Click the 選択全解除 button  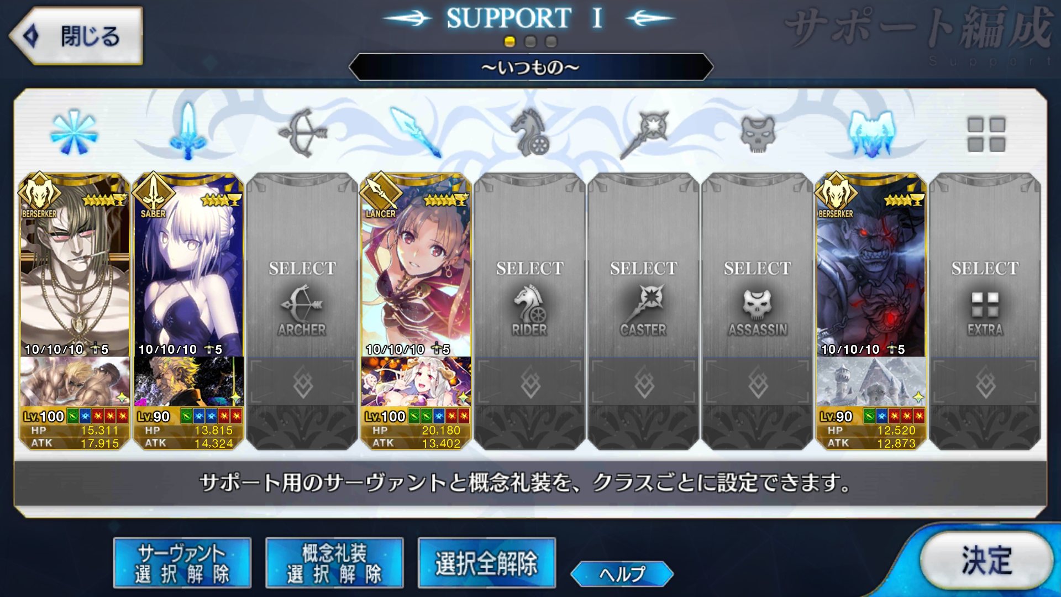tap(487, 563)
